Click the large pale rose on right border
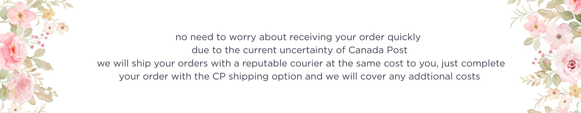581x113 pixels. tap(569, 64)
